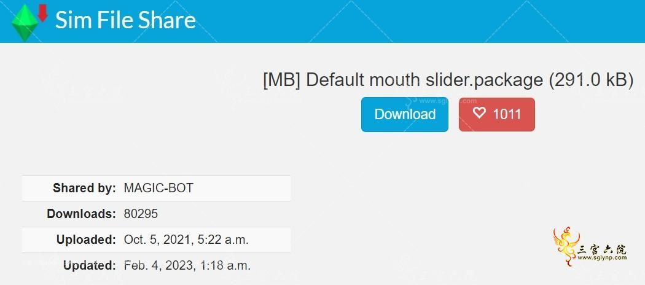Click the 三宫六院 Chinese watermark text
Viewport: 645px width, 285px height.
tap(602, 249)
